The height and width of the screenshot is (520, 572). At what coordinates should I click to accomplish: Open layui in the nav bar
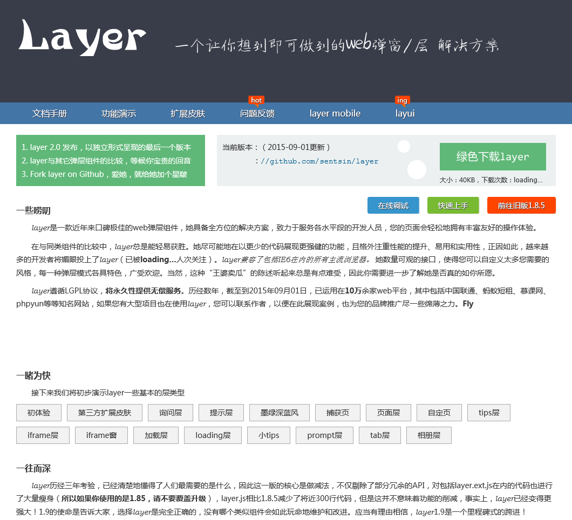click(405, 113)
